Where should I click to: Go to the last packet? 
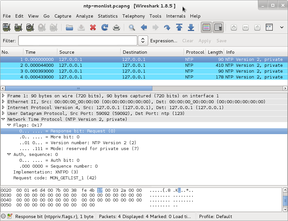click(x=191, y=27)
